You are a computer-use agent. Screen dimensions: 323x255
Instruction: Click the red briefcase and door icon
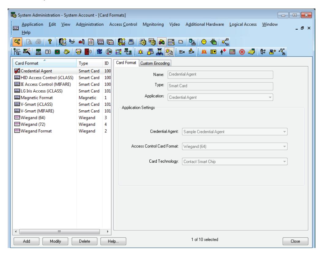coord(81,42)
